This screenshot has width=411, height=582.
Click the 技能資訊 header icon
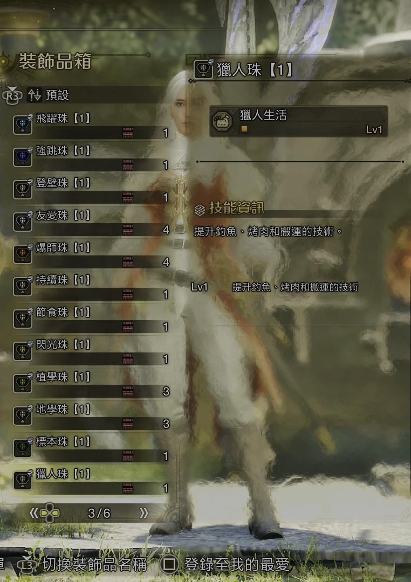200,210
